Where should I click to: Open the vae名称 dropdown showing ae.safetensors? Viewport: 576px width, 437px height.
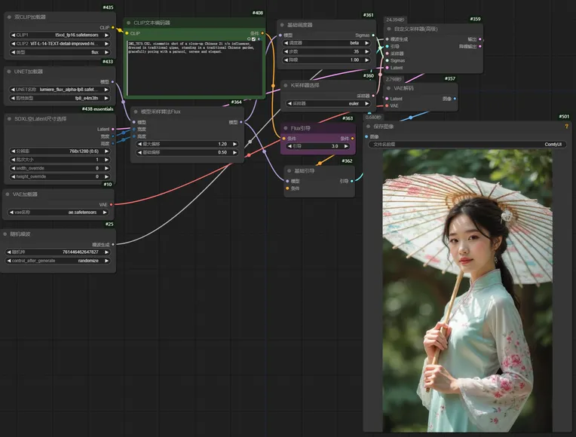point(60,212)
